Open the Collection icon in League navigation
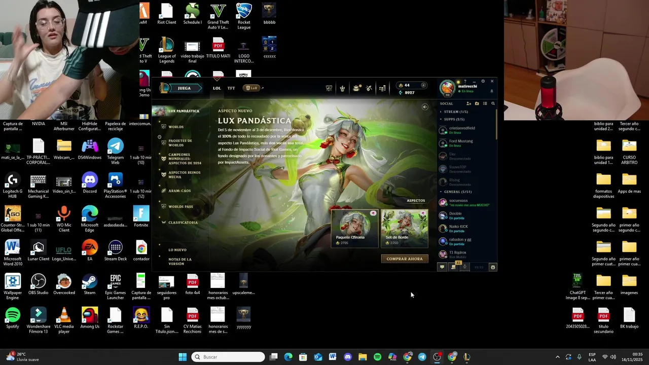The image size is (649, 365). click(x=342, y=88)
